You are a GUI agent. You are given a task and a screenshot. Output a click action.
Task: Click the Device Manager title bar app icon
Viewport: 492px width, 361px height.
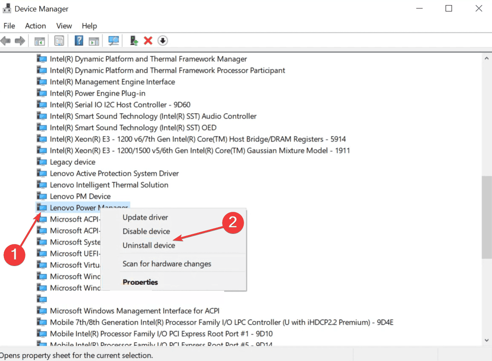pos(7,9)
